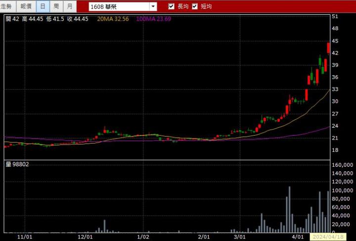
Task: Switch to the 周 weekly chart period
Action: (56, 6)
